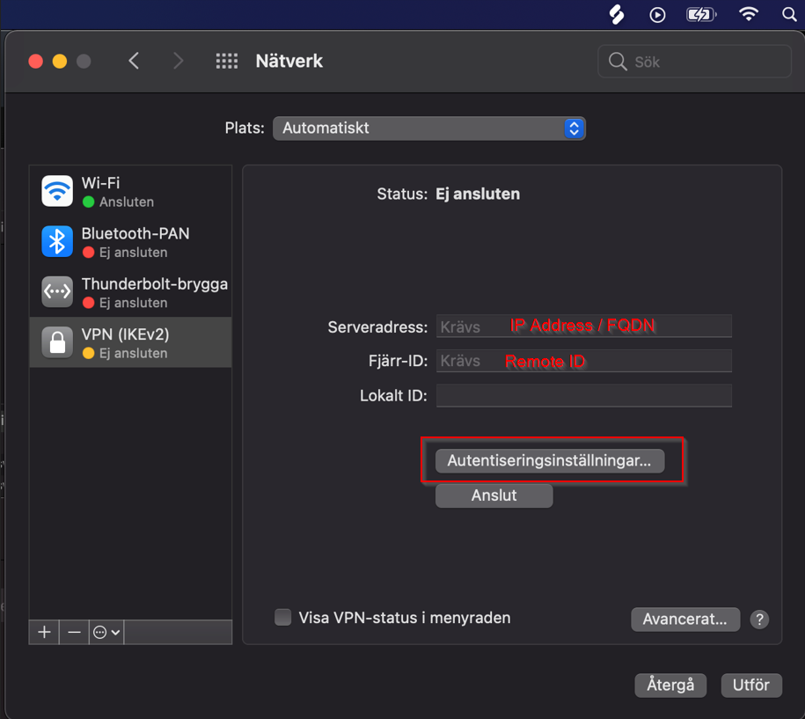The image size is (805, 719).
Task: Click the Wi-Fi menu bar icon
Action: (x=749, y=14)
